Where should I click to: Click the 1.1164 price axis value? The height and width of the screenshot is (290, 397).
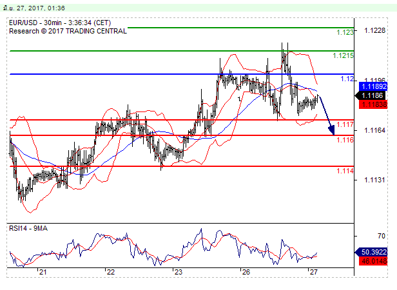click(374, 130)
